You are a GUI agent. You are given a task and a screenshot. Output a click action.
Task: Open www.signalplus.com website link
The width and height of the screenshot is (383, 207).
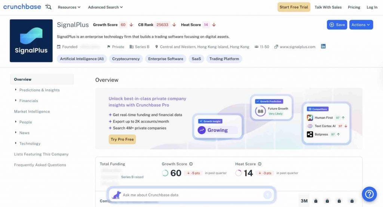coord(297,47)
